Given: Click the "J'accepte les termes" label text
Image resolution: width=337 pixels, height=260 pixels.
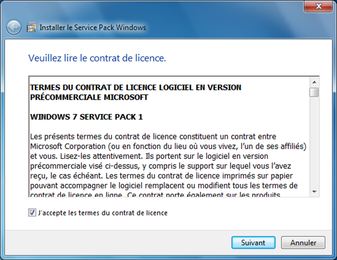Looking at the screenshot, I should (103, 213).
